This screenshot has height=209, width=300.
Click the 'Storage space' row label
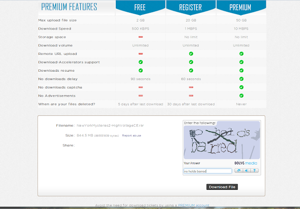click(x=52, y=37)
